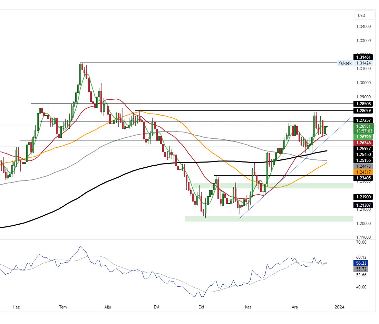Click the 2024 label on the time axis
The height and width of the screenshot is (324, 379).
(340, 307)
